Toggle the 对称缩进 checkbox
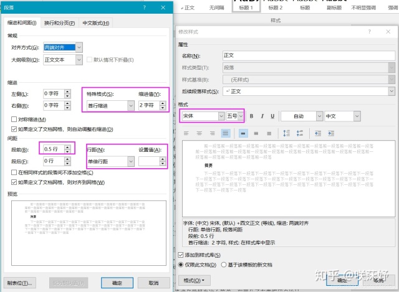Image resolution: width=399 pixels, height=292 pixels. [x=14, y=119]
